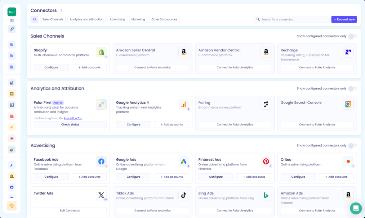The image size is (365, 218).
Task: Click the green Bear workspace logo
Action: coord(12,12)
